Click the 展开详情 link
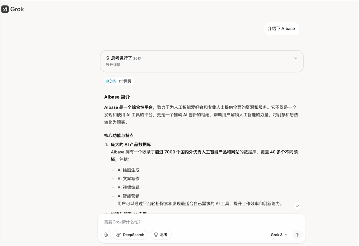This screenshot has width=359, height=246. tap(113, 65)
